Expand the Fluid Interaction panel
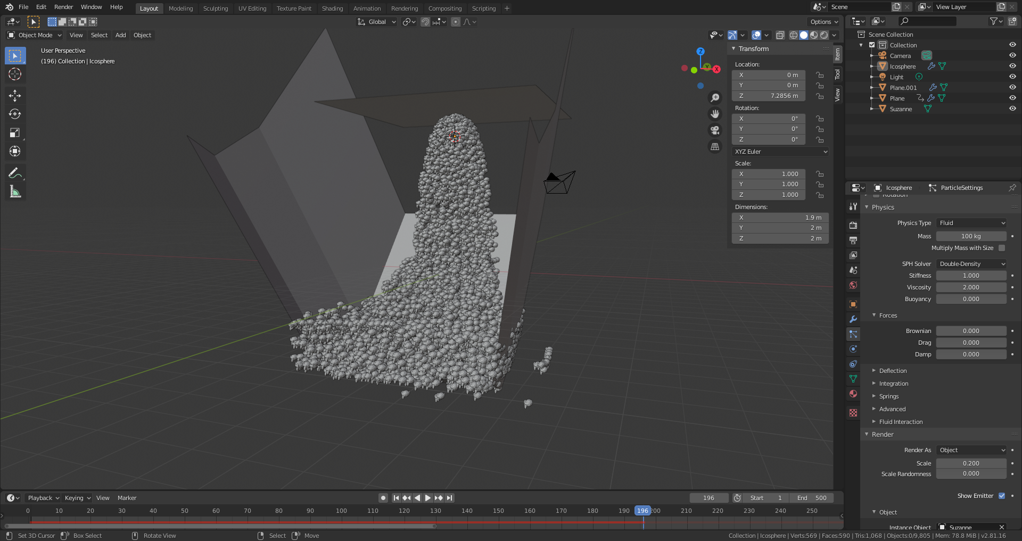Screen dimensions: 1022x541 click(x=901, y=422)
